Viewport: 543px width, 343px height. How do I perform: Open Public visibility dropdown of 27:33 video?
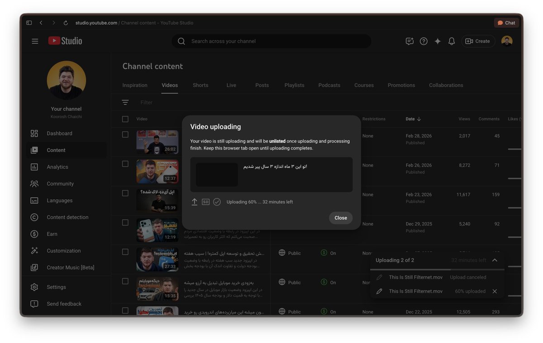290,253
